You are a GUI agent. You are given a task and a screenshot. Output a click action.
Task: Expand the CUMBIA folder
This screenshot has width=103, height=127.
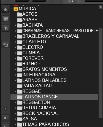15,53
